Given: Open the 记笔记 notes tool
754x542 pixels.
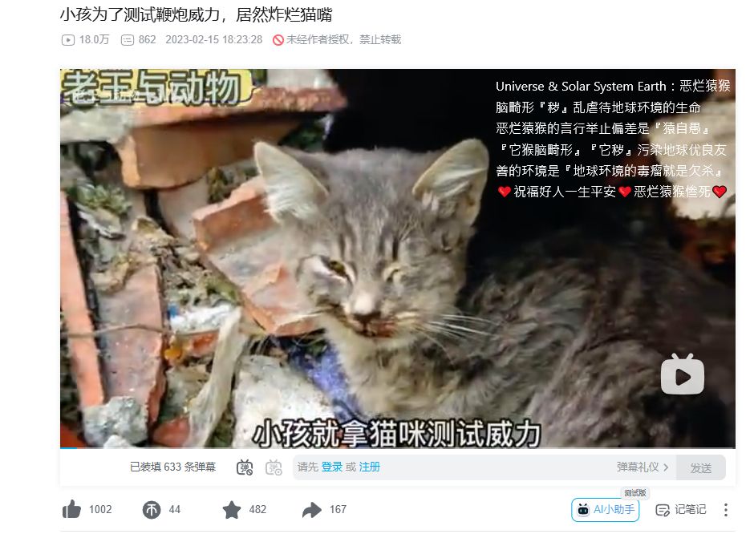Looking at the screenshot, I should click(x=681, y=509).
